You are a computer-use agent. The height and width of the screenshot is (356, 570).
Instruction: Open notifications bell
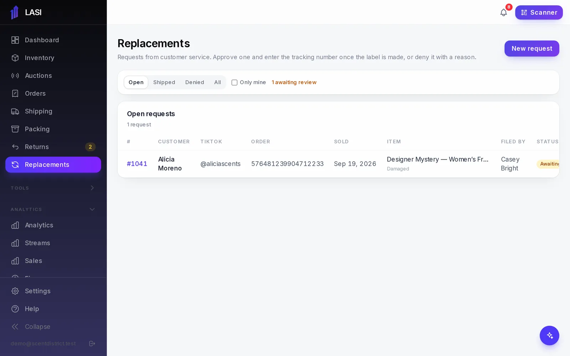(x=503, y=12)
